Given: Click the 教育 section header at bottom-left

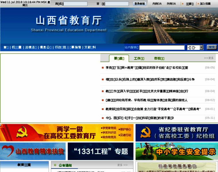Looking at the screenshot, I should click(x=24, y=165).
